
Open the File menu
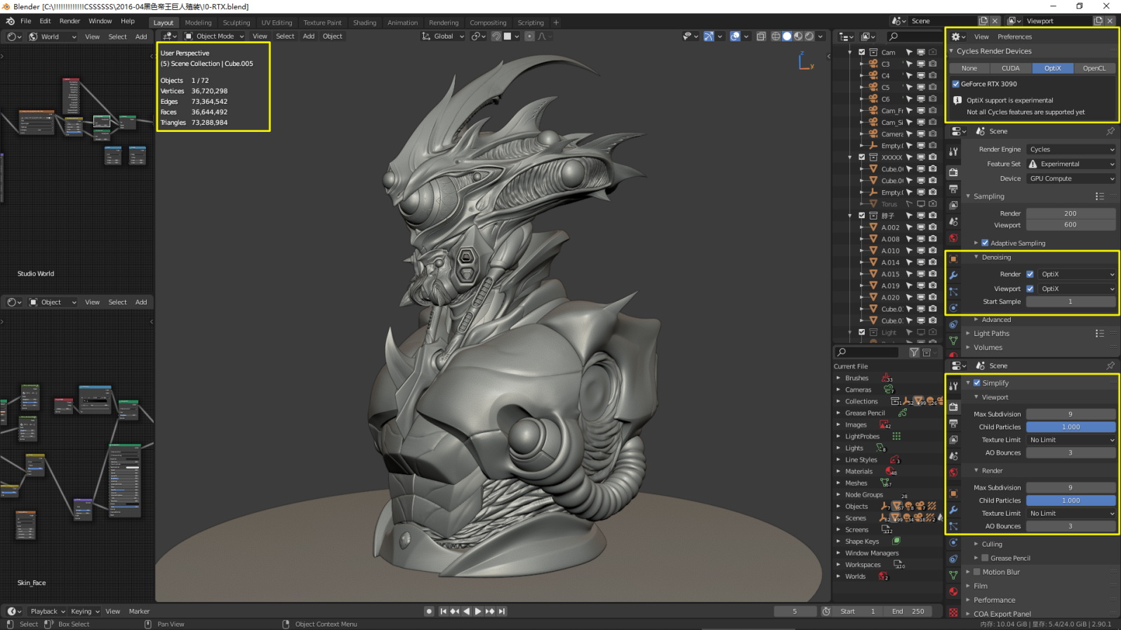(26, 21)
